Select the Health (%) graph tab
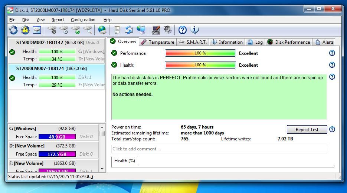347x193 pixels. click(x=125, y=161)
